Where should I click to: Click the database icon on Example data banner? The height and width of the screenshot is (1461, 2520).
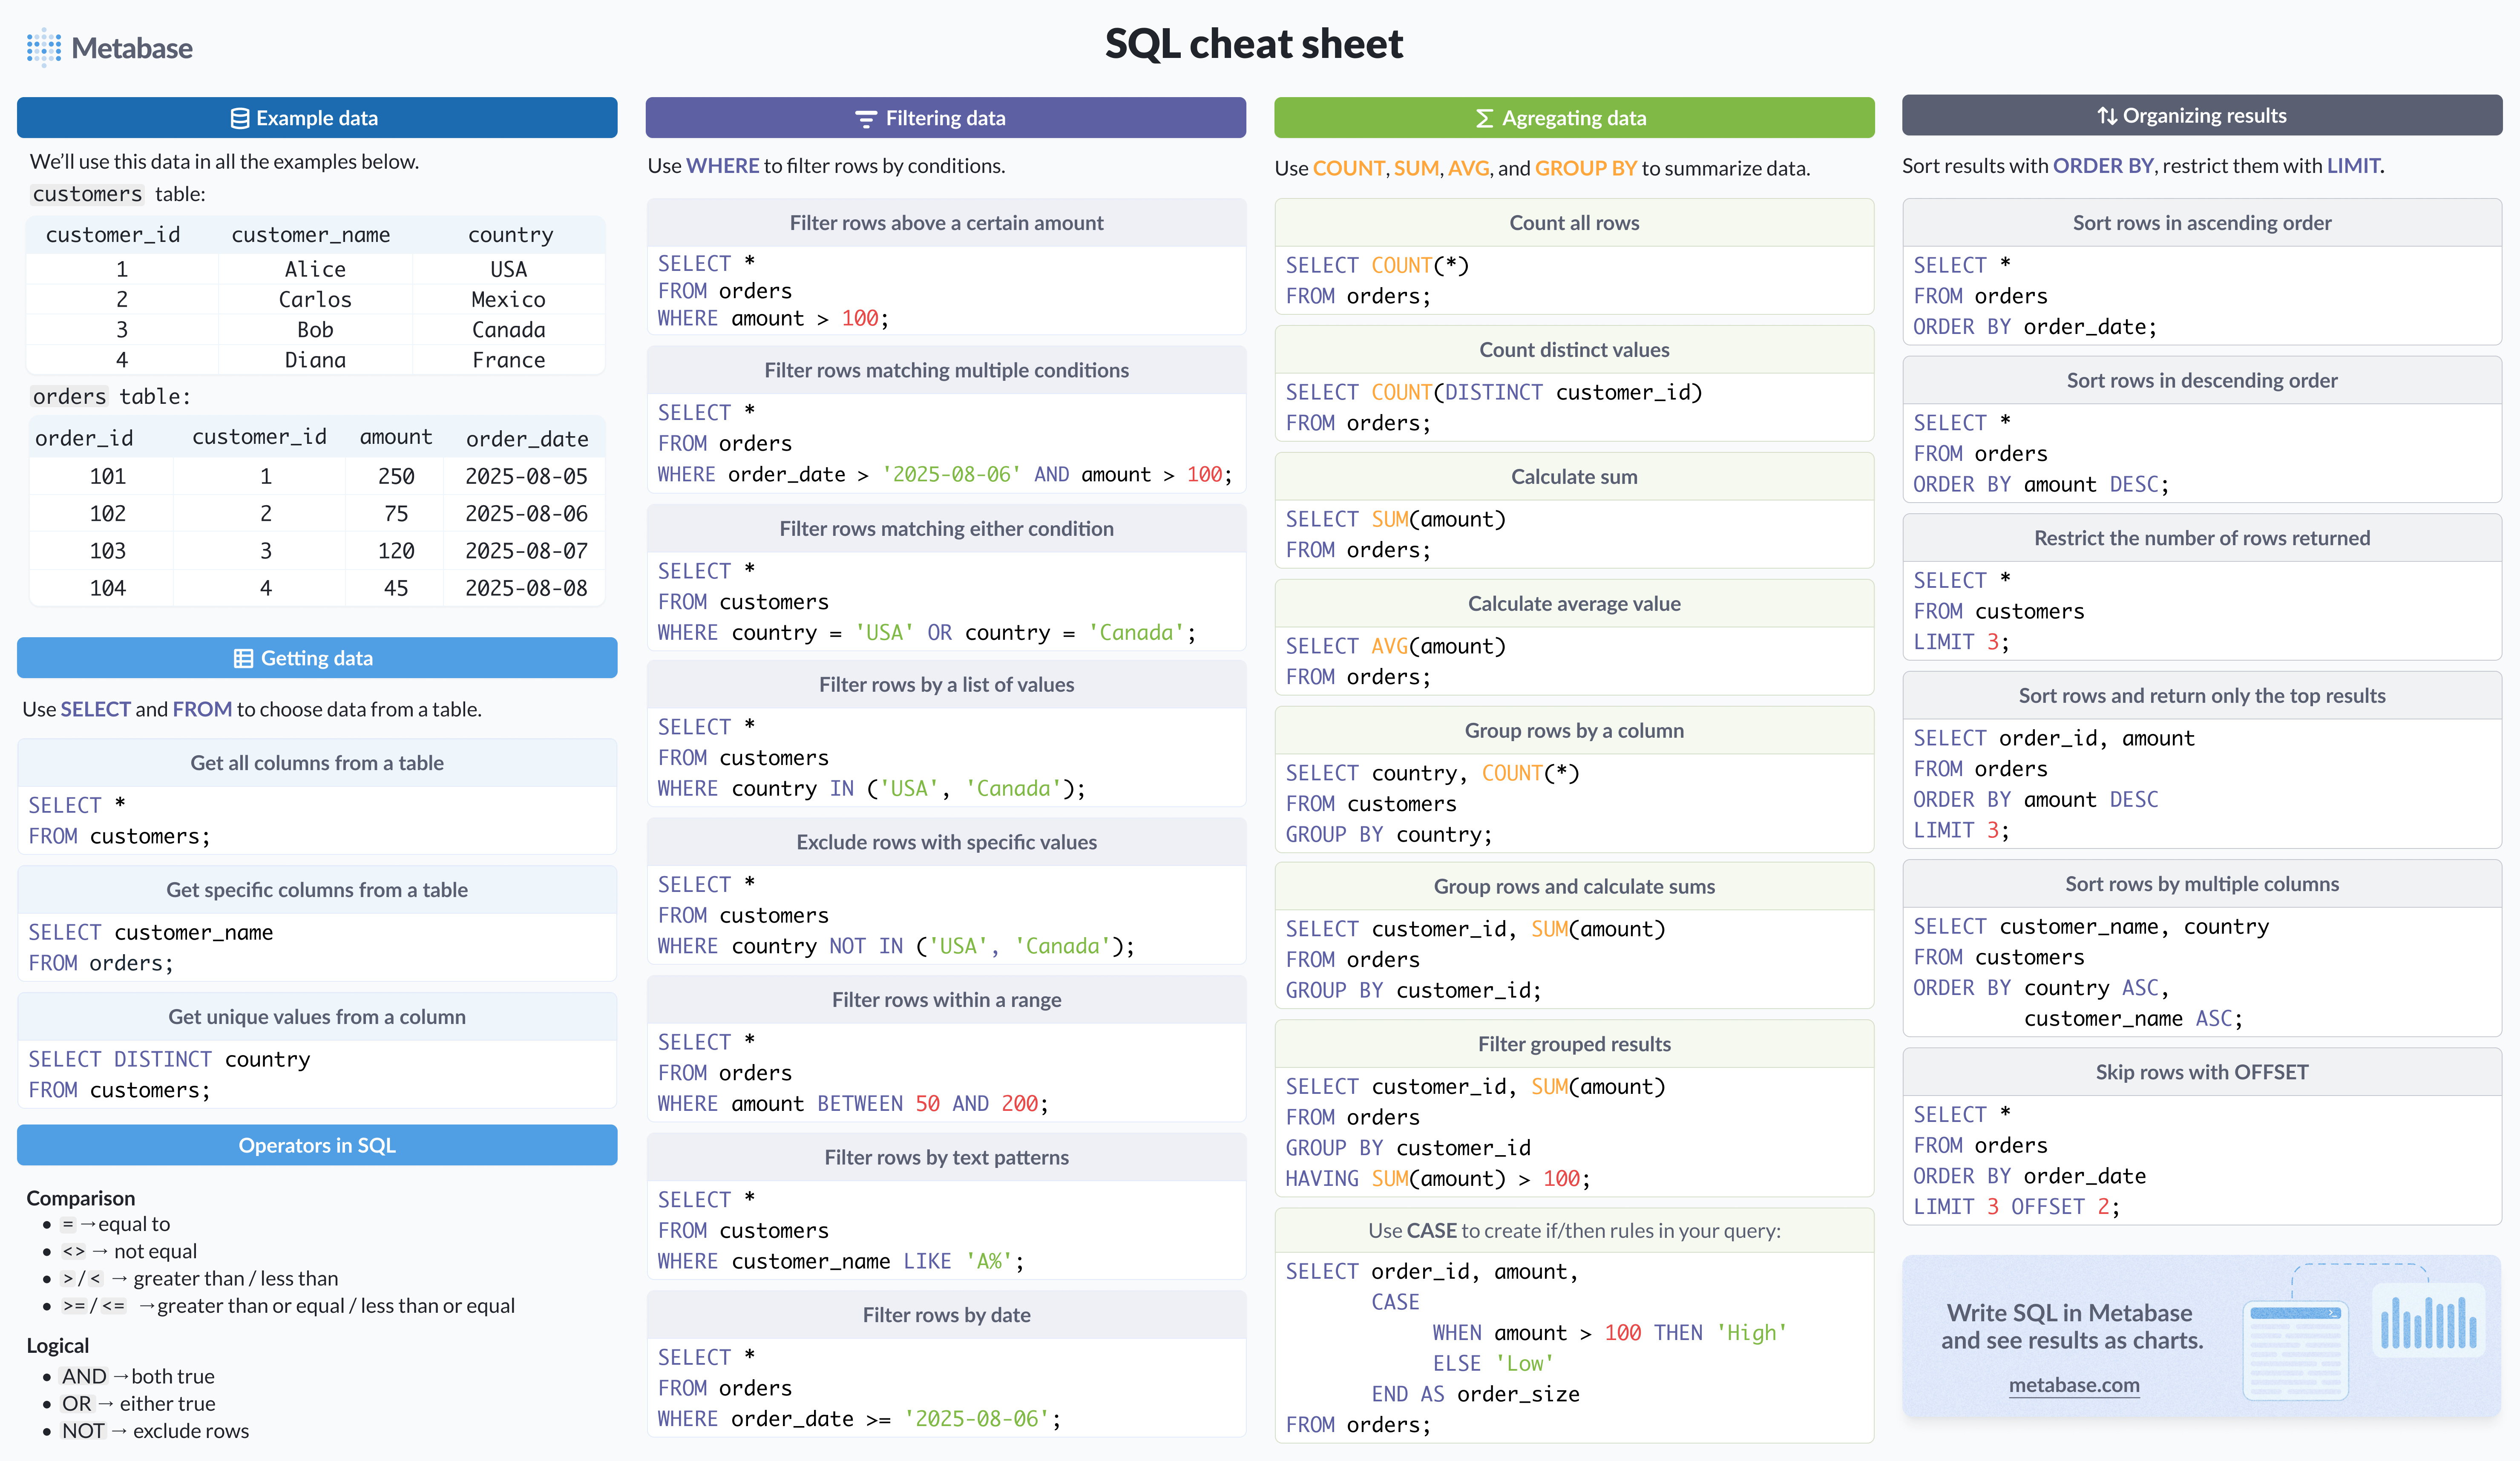coord(239,117)
